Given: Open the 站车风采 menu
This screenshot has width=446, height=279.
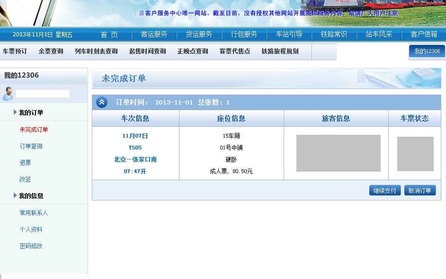Looking at the screenshot, I should coord(379,35).
